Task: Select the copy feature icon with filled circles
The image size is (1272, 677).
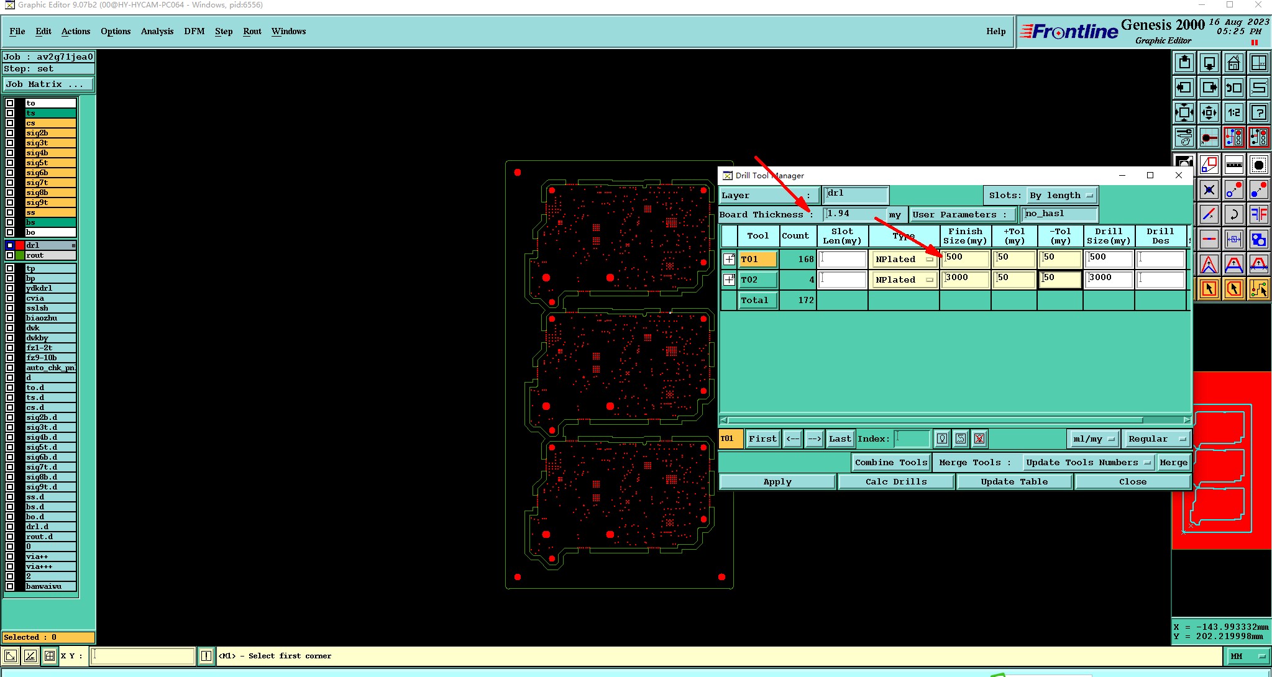Action: (x=1258, y=189)
